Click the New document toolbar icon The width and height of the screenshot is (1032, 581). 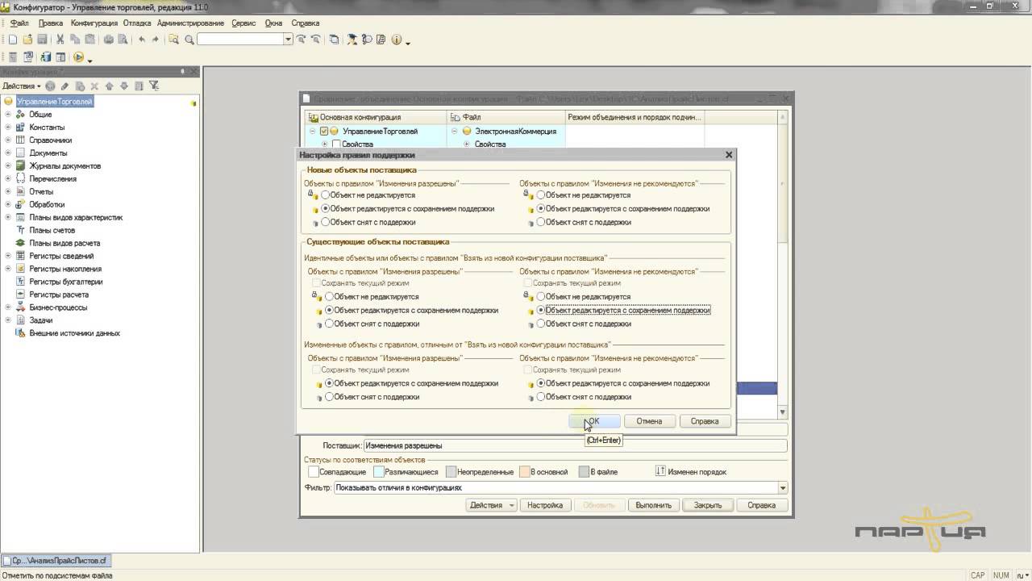(x=13, y=39)
